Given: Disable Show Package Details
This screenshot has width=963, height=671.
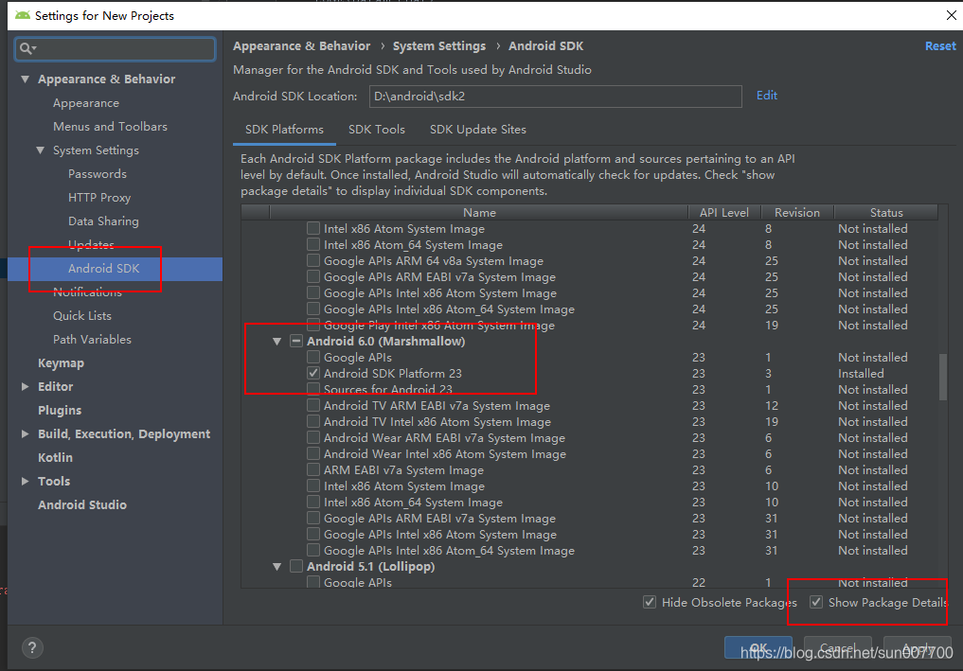Looking at the screenshot, I should tap(816, 602).
